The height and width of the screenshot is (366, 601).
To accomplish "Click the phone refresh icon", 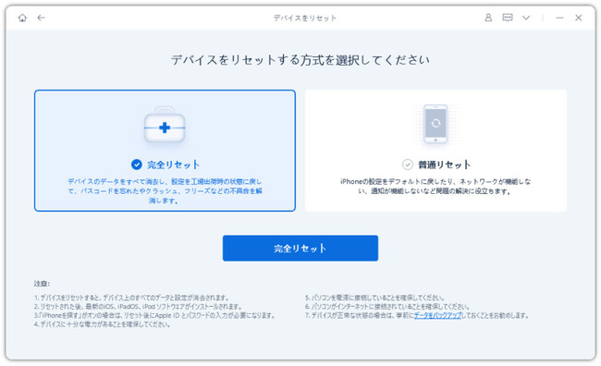I will (435, 124).
